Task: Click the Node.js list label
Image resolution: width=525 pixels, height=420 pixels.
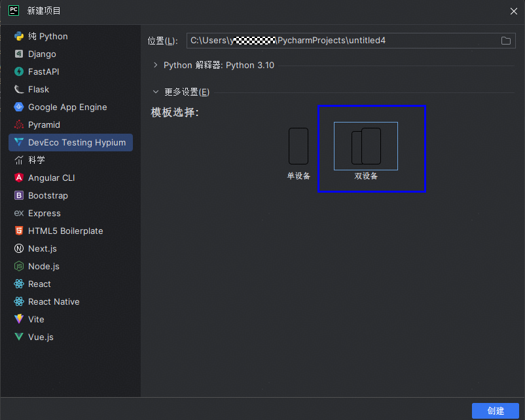Action: tap(44, 267)
